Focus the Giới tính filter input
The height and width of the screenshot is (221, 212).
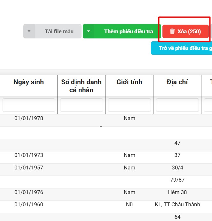[129, 105]
